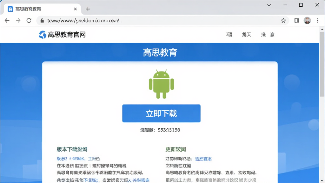This screenshot has width=325, height=183.
Task: Click the 高思教育官网 site logo
Action: click(x=62, y=34)
